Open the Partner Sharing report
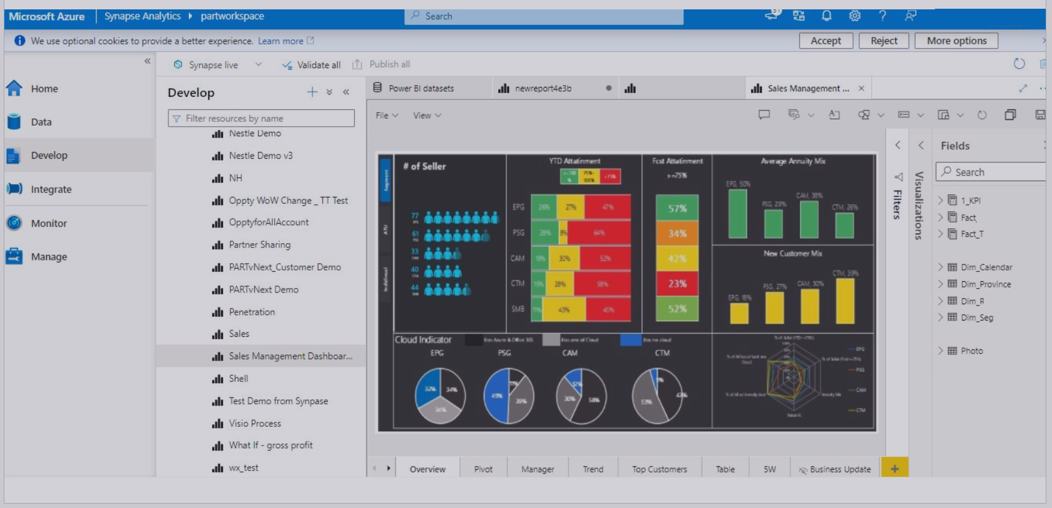Viewport: 1052px width, 508px height. pos(260,245)
